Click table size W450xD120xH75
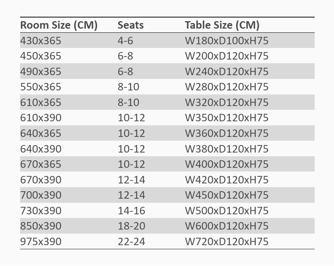334x266 pixels. 226,195
